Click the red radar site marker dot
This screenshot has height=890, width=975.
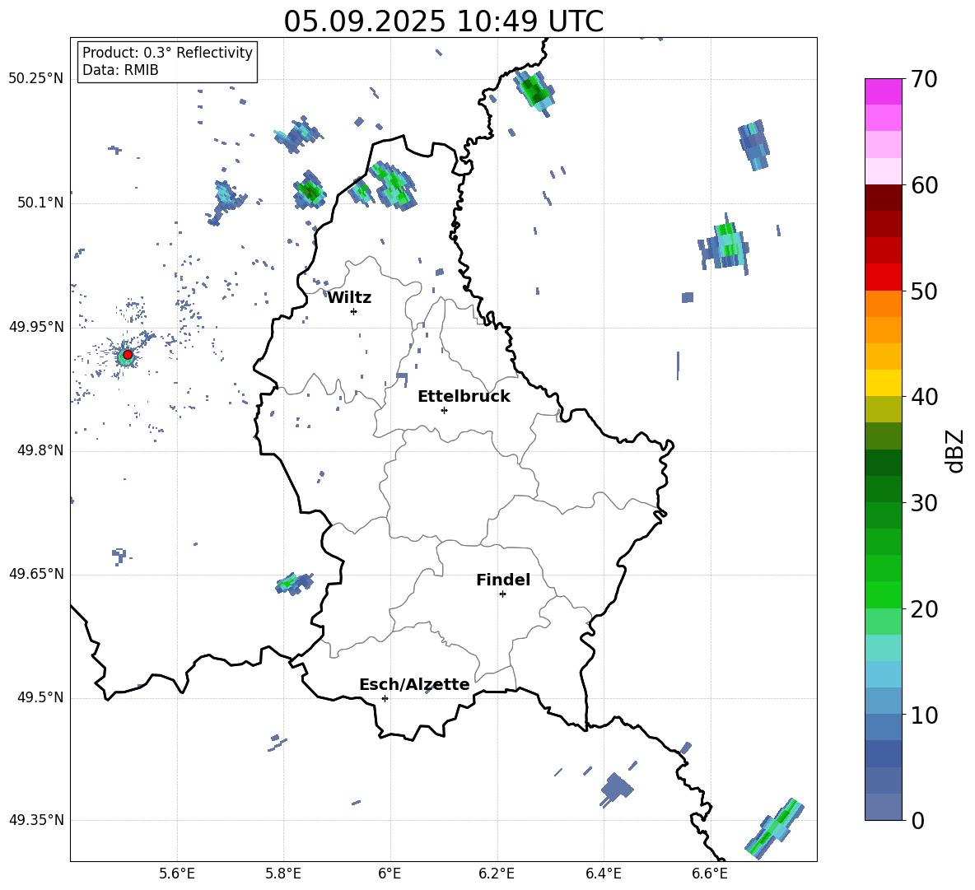coord(128,355)
